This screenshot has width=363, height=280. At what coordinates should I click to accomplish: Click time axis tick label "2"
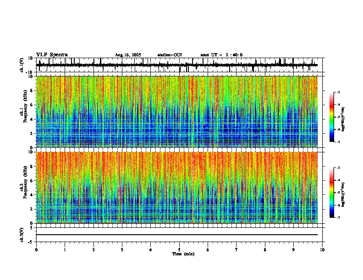pos(93,250)
